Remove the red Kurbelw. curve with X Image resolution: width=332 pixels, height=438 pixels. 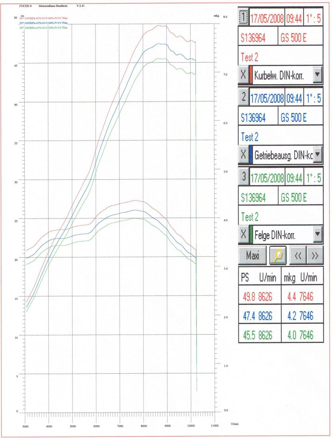pos(243,75)
